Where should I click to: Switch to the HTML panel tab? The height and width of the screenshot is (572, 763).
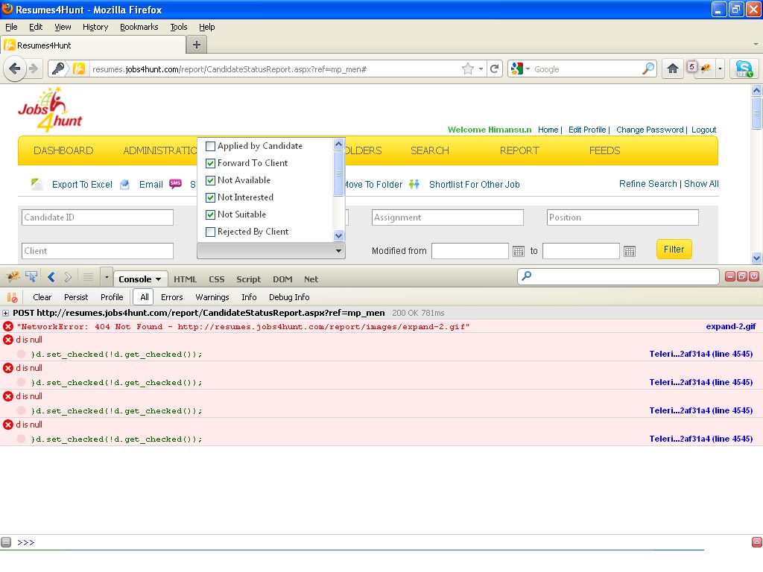[x=185, y=279]
